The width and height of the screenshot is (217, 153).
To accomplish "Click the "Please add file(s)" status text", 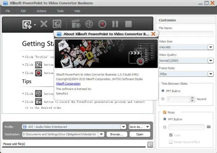I will coord(14,144).
